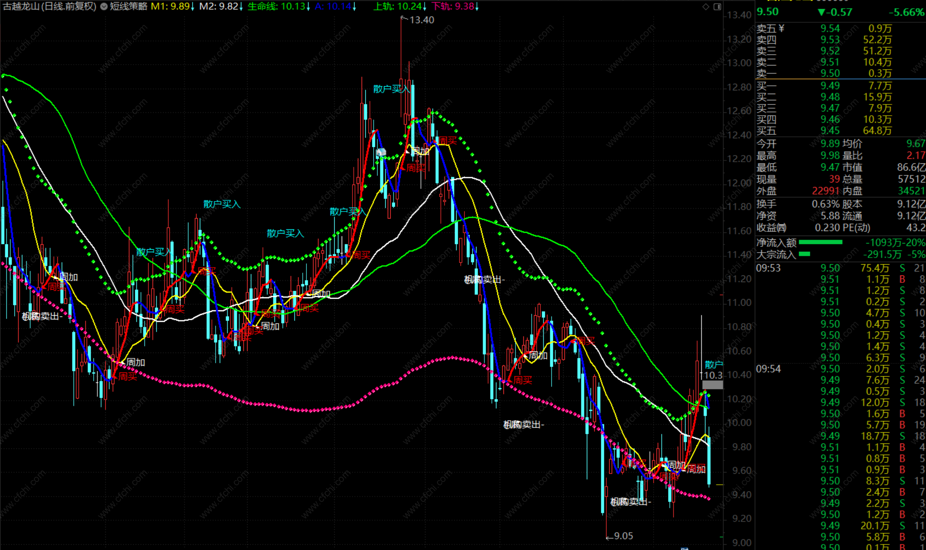
Task: Select the 卖一 9.50 order row
Action: (829, 73)
